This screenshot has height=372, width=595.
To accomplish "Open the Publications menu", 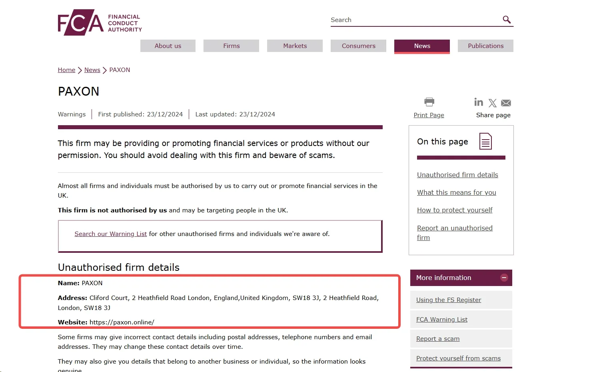I will tap(486, 46).
